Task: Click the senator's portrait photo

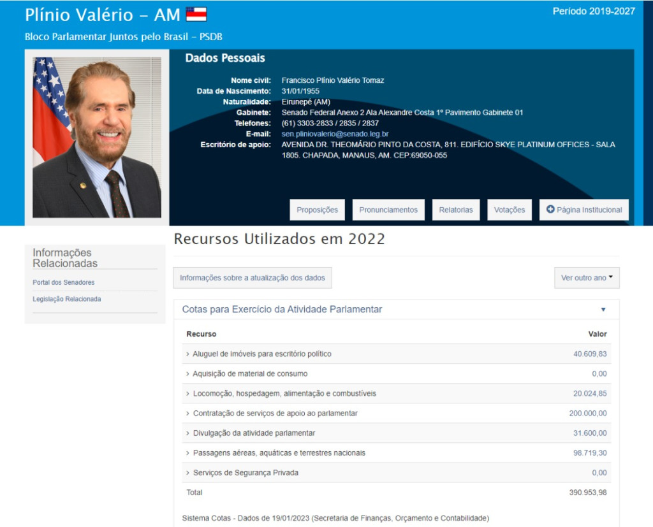Action: click(x=97, y=138)
